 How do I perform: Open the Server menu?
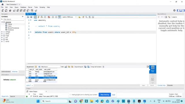click(x=30, y=7)
